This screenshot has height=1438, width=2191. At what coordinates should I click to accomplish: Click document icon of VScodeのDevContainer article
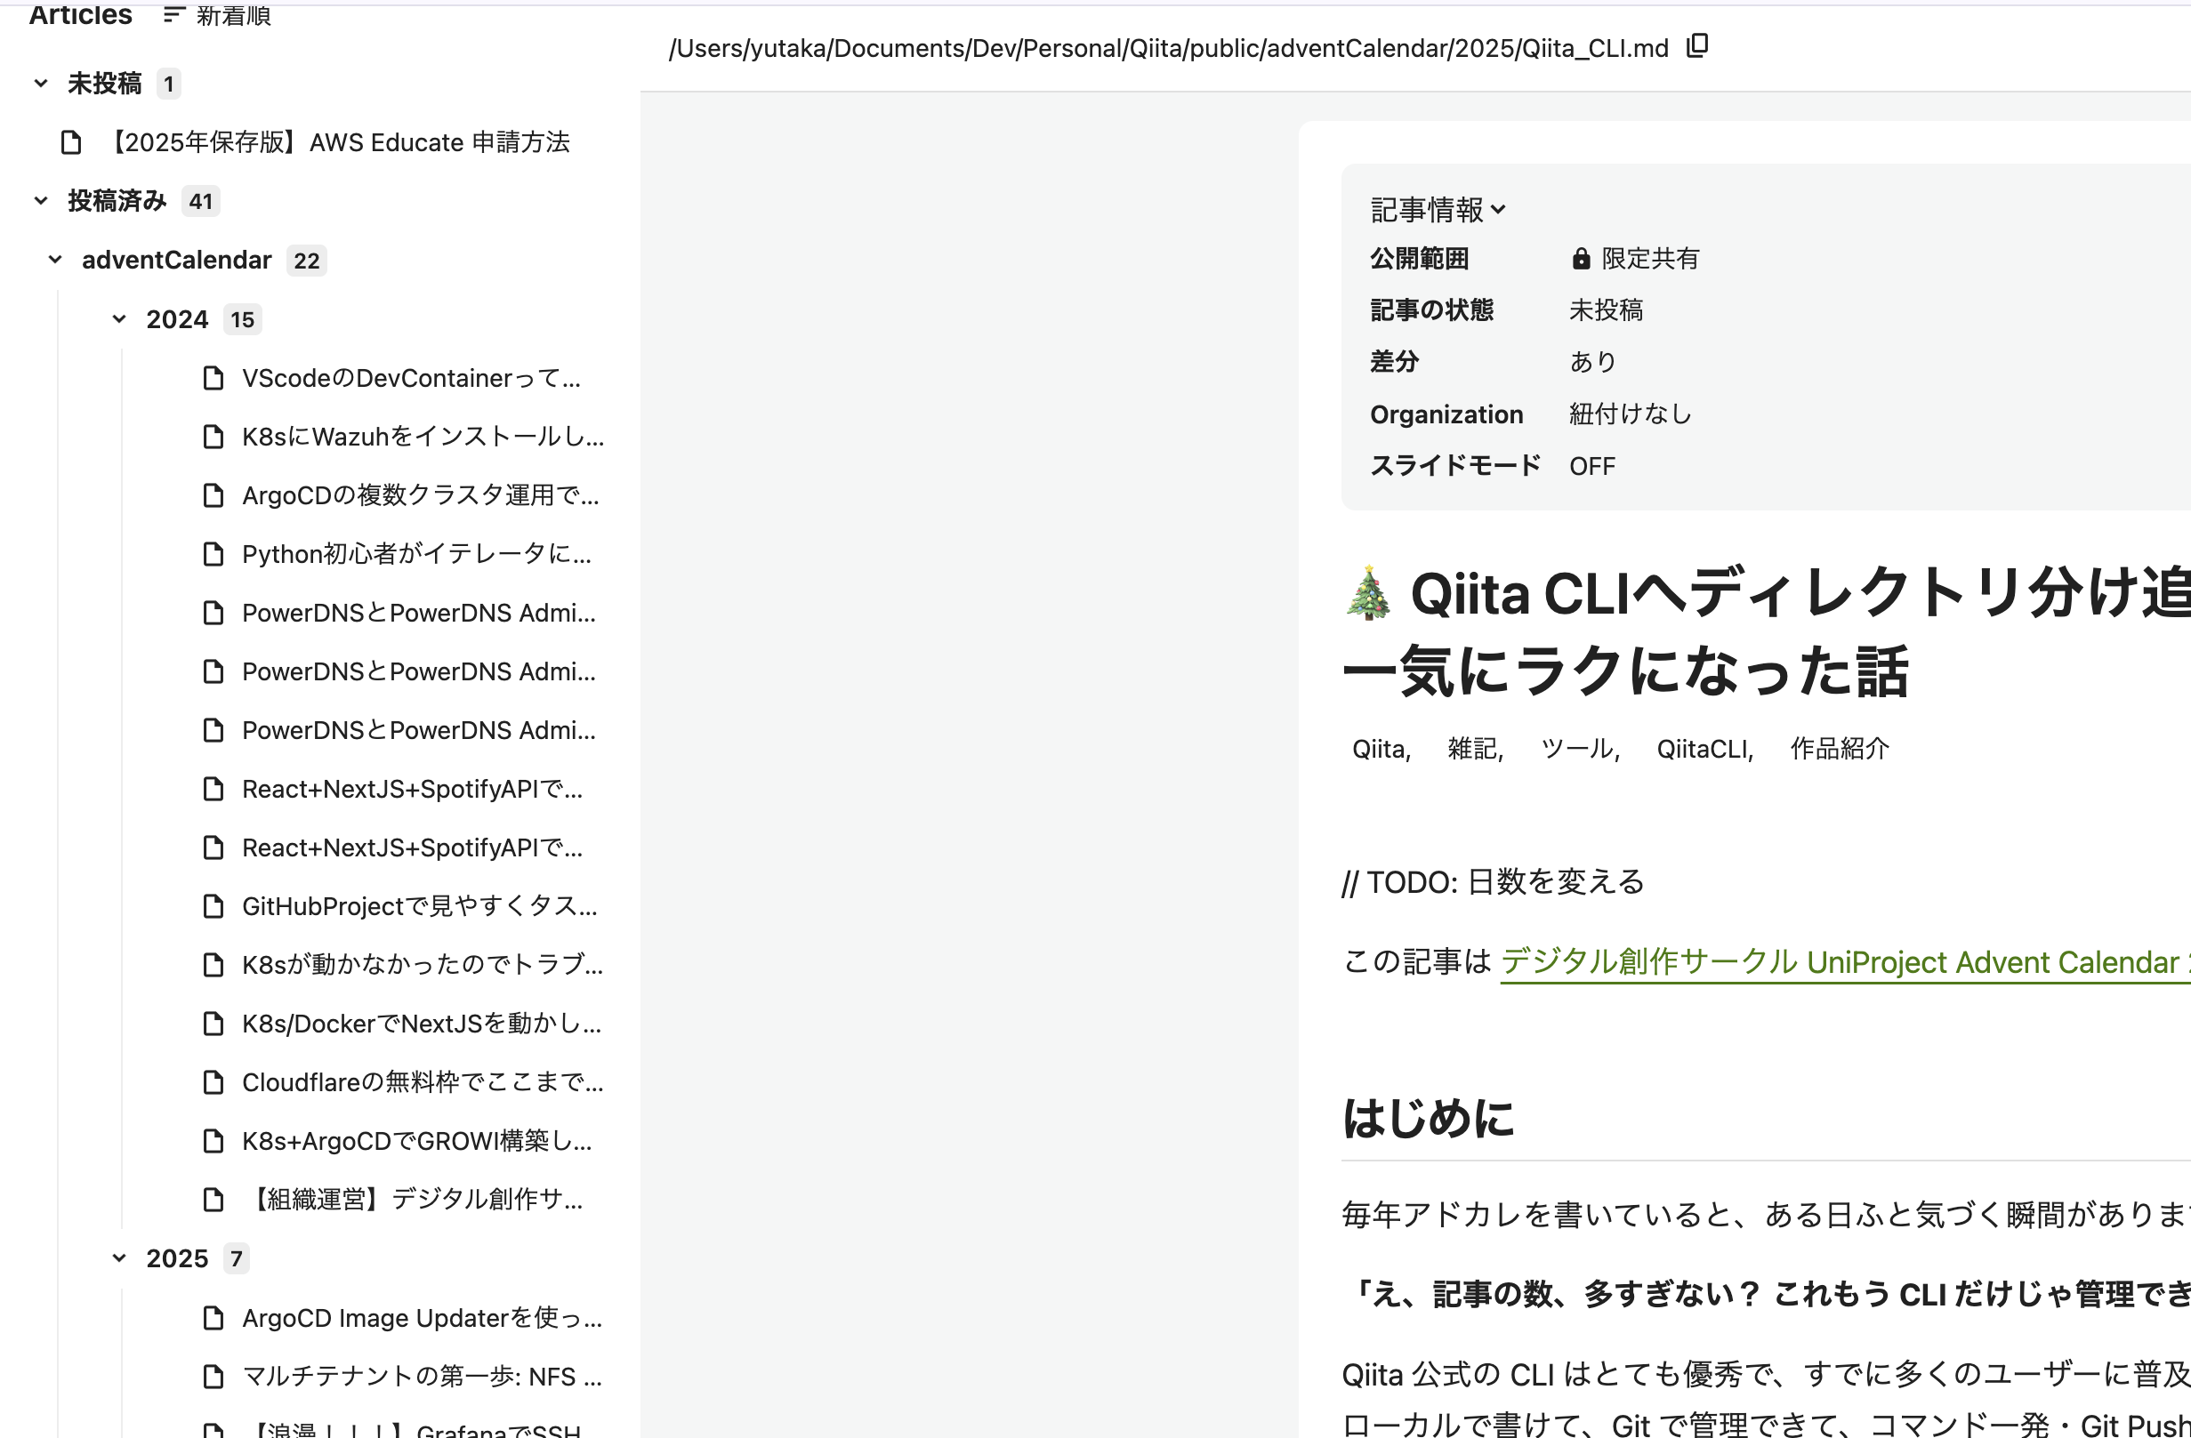213,377
